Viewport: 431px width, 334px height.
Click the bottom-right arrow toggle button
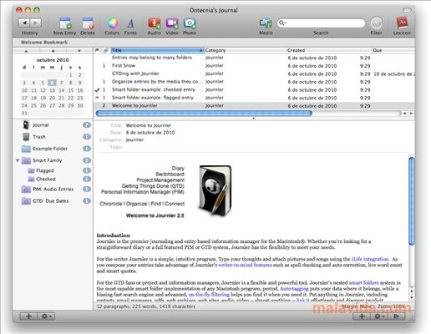tap(396, 316)
